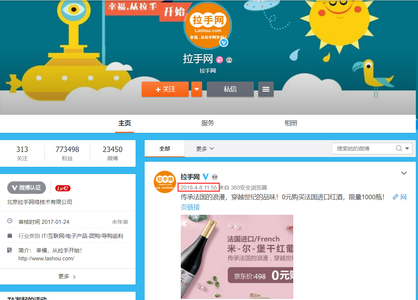Select the 全部 filter tab
The height and width of the screenshot is (300, 418).
pyautogui.click(x=165, y=148)
